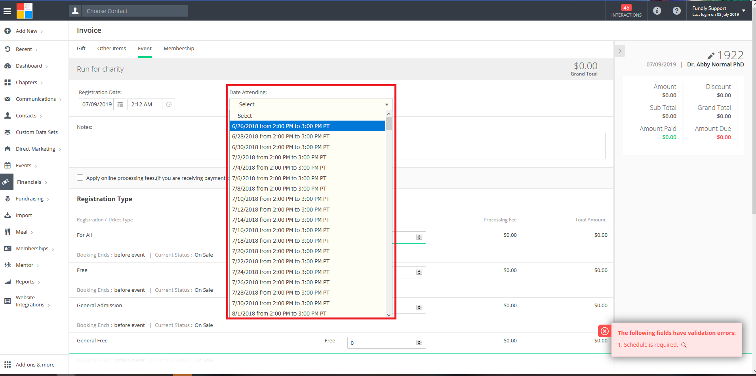Toggle Apply online processing fees checkbox

point(80,178)
